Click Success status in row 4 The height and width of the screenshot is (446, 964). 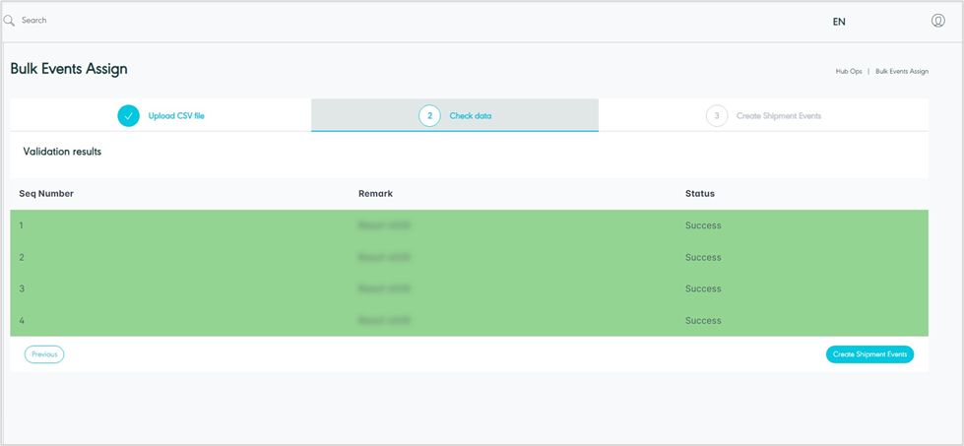[703, 321]
